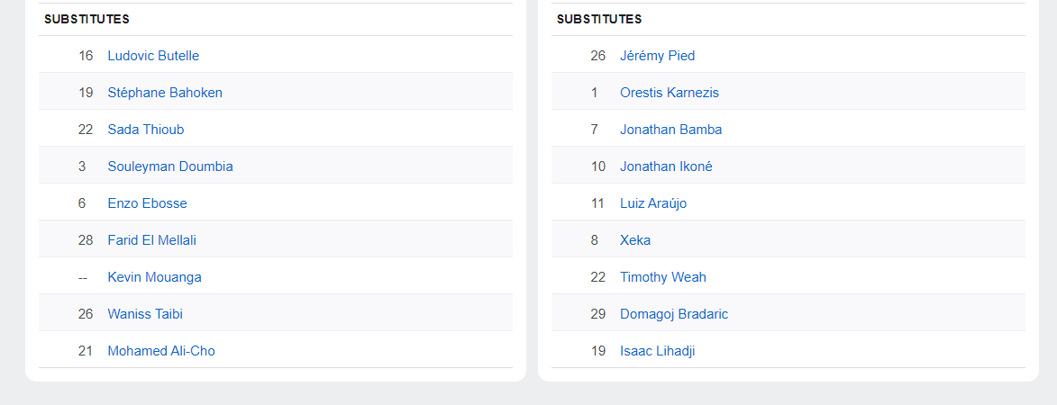Click Waniss Taibi's name

coord(145,314)
